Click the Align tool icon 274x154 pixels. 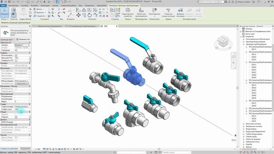tap(78, 10)
